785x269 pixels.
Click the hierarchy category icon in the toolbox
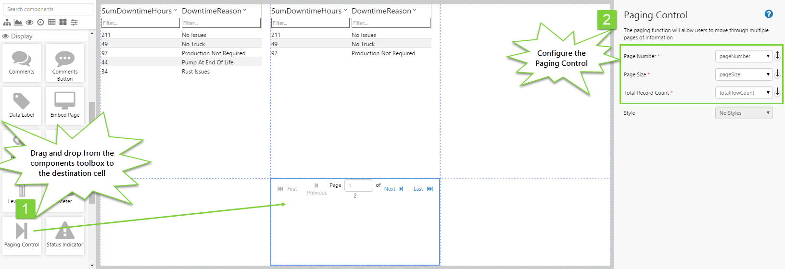coord(7,22)
